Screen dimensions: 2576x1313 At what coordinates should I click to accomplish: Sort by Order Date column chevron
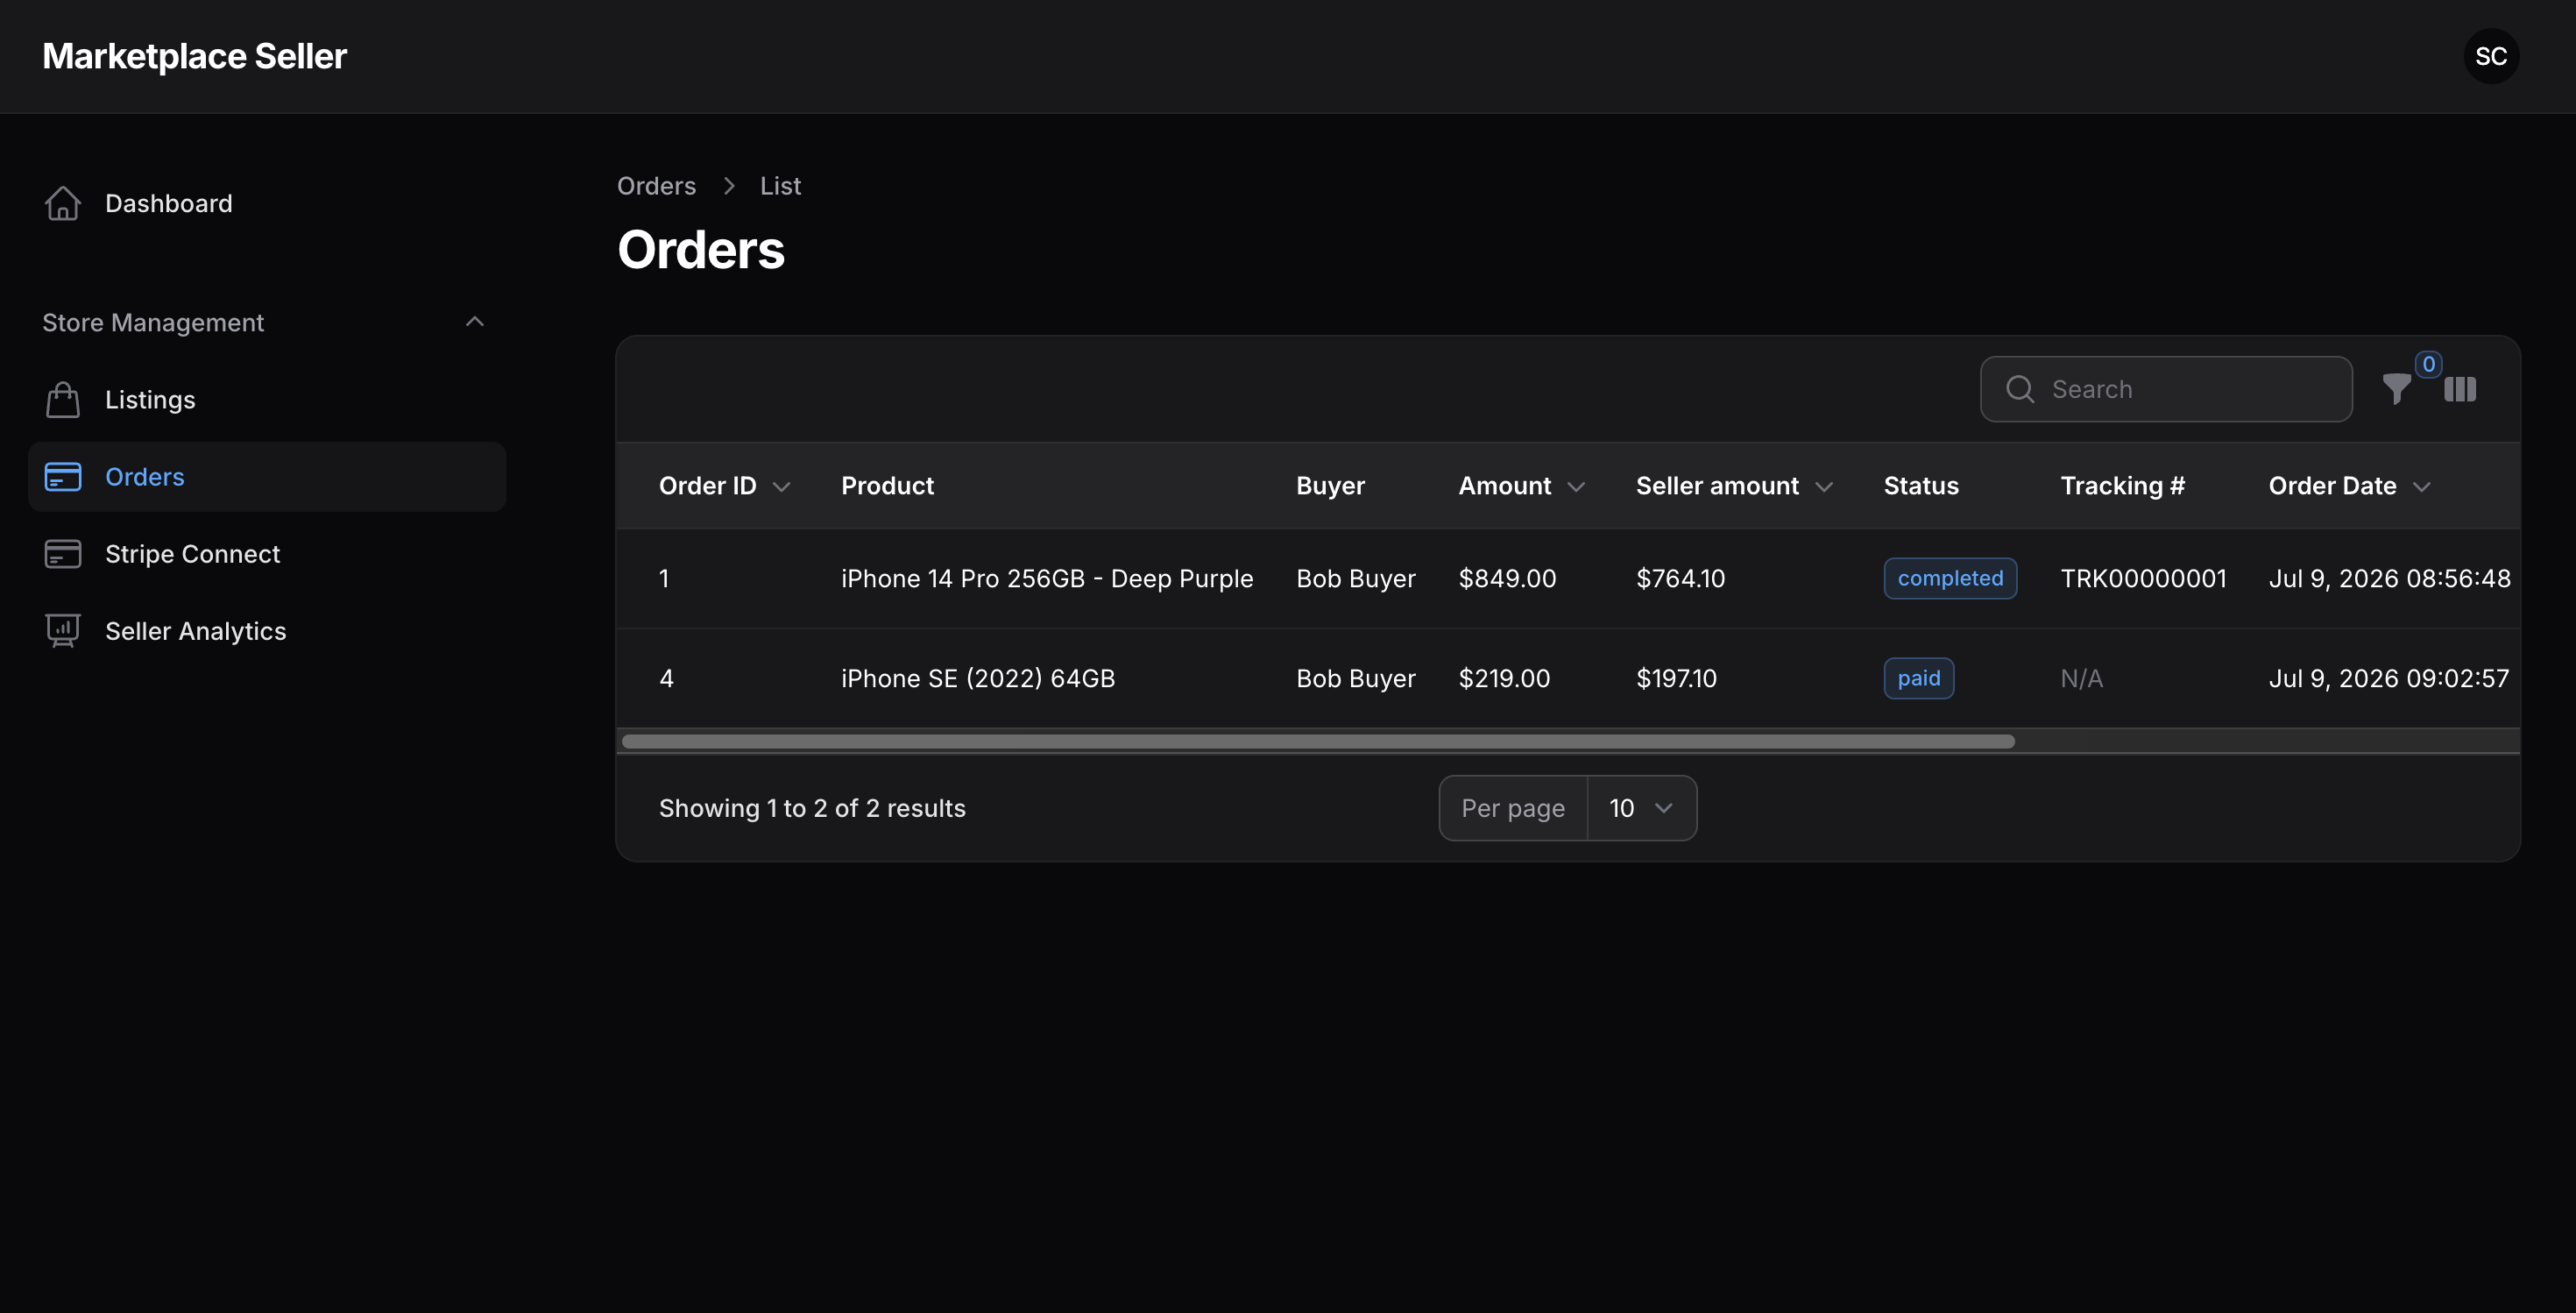pos(2421,487)
